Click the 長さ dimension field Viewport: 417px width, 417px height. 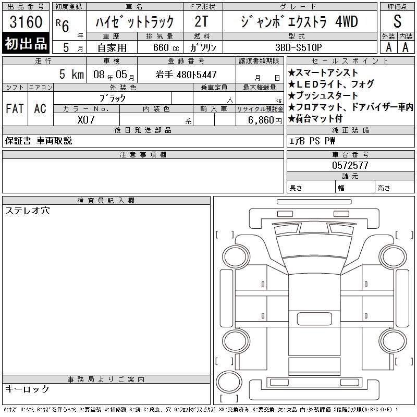pyautogui.click(x=311, y=187)
